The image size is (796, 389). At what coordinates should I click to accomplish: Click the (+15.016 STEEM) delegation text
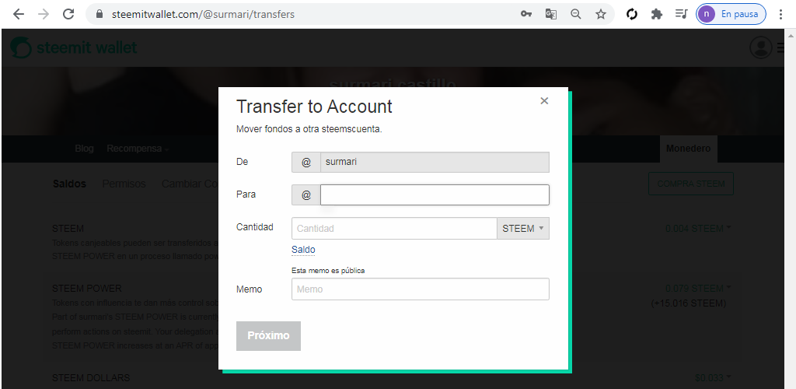689,303
